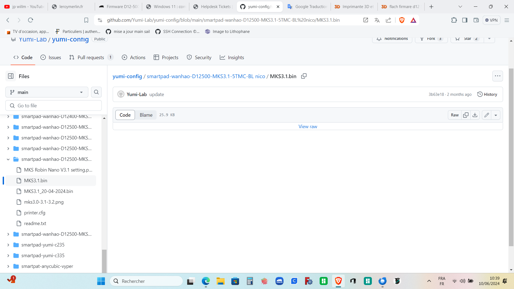This screenshot has width=514, height=289.
Task: Collapse the Files side panel icon
Action: (x=11, y=76)
